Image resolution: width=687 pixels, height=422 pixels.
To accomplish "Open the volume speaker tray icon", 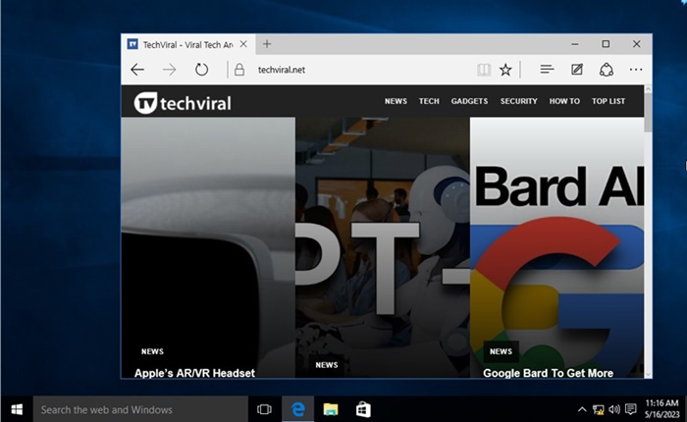I will tap(614, 409).
